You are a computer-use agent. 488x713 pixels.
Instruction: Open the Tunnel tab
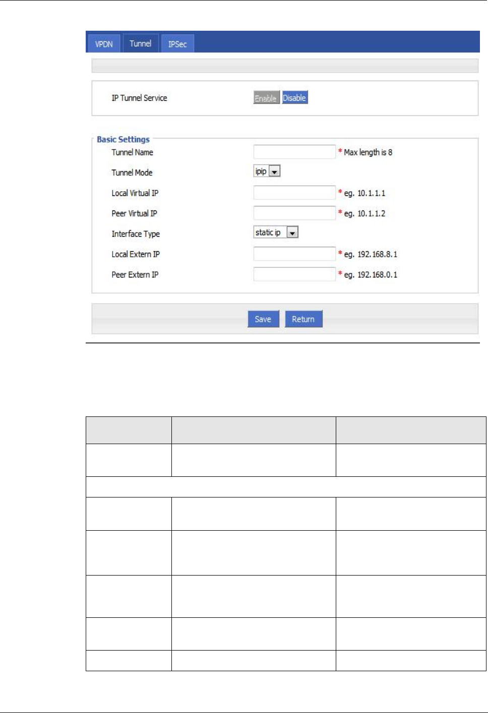141,43
